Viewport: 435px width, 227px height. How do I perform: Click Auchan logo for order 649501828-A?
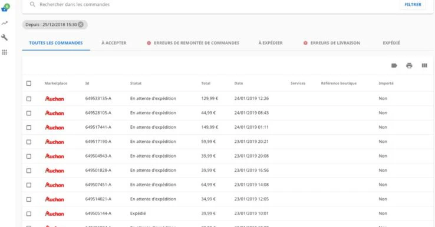tap(54, 171)
